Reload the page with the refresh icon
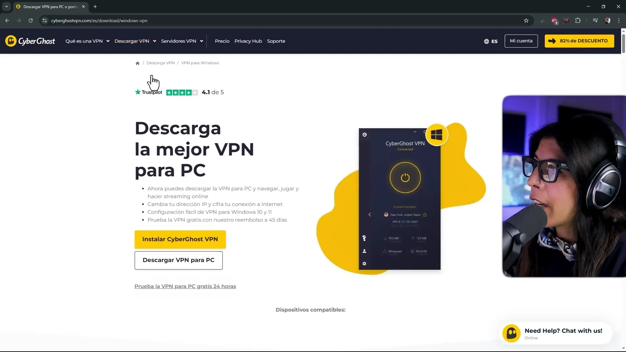The height and width of the screenshot is (352, 626). tap(31, 21)
